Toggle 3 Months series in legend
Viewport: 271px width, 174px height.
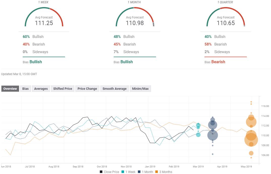[x=163, y=172]
